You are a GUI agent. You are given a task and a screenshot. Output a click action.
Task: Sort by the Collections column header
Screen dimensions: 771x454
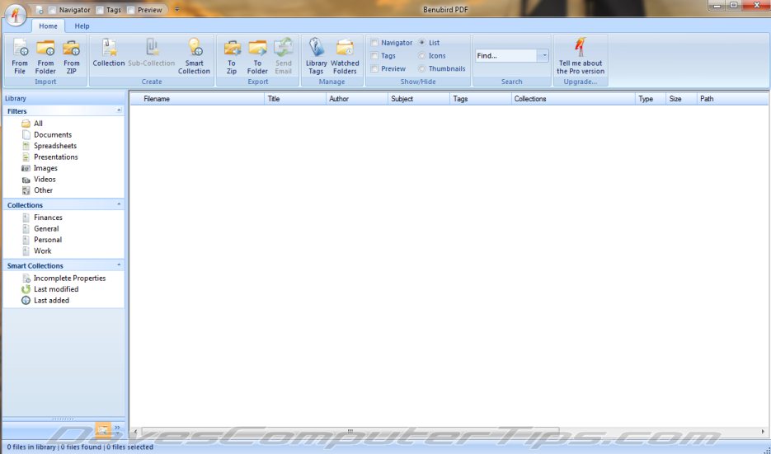click(573, 99)
